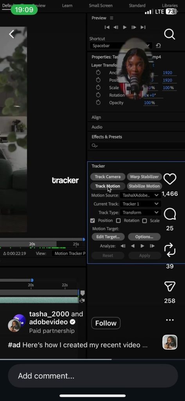This screenshot has width=185, height=401.
Task: Open comments via speech bubble icon
Action: pos(170,214)
